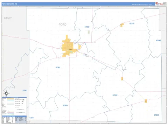Click the ZIP code label 67844
The image size is (168, 126).
32,118
